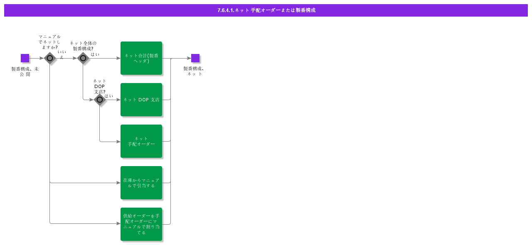Click the decision diamond ネット全体の製番構成?
The height and width of the screenshot is (245, 532).
pos(83,58)
